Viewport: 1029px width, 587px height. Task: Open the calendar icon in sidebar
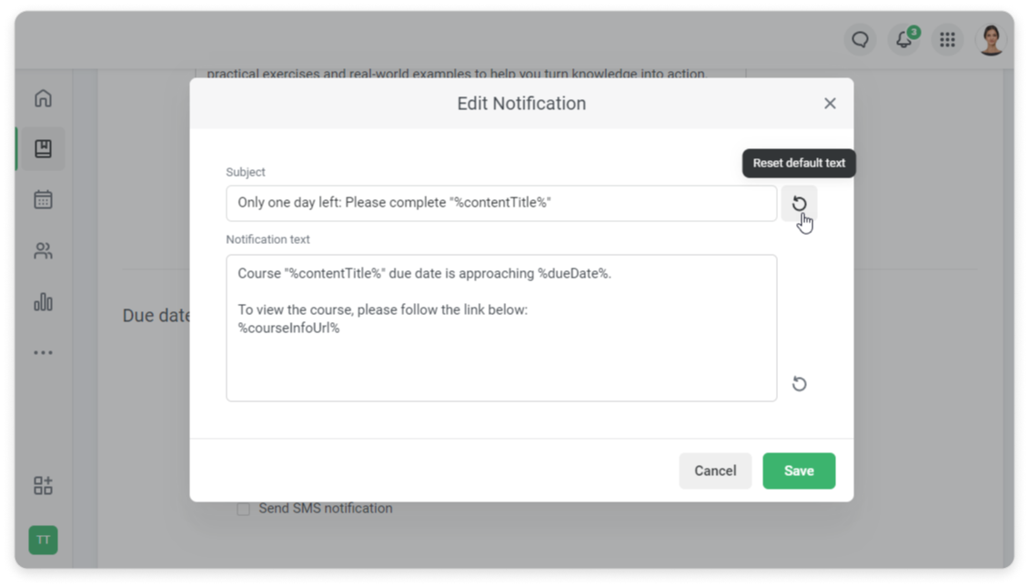pos(43,200)
